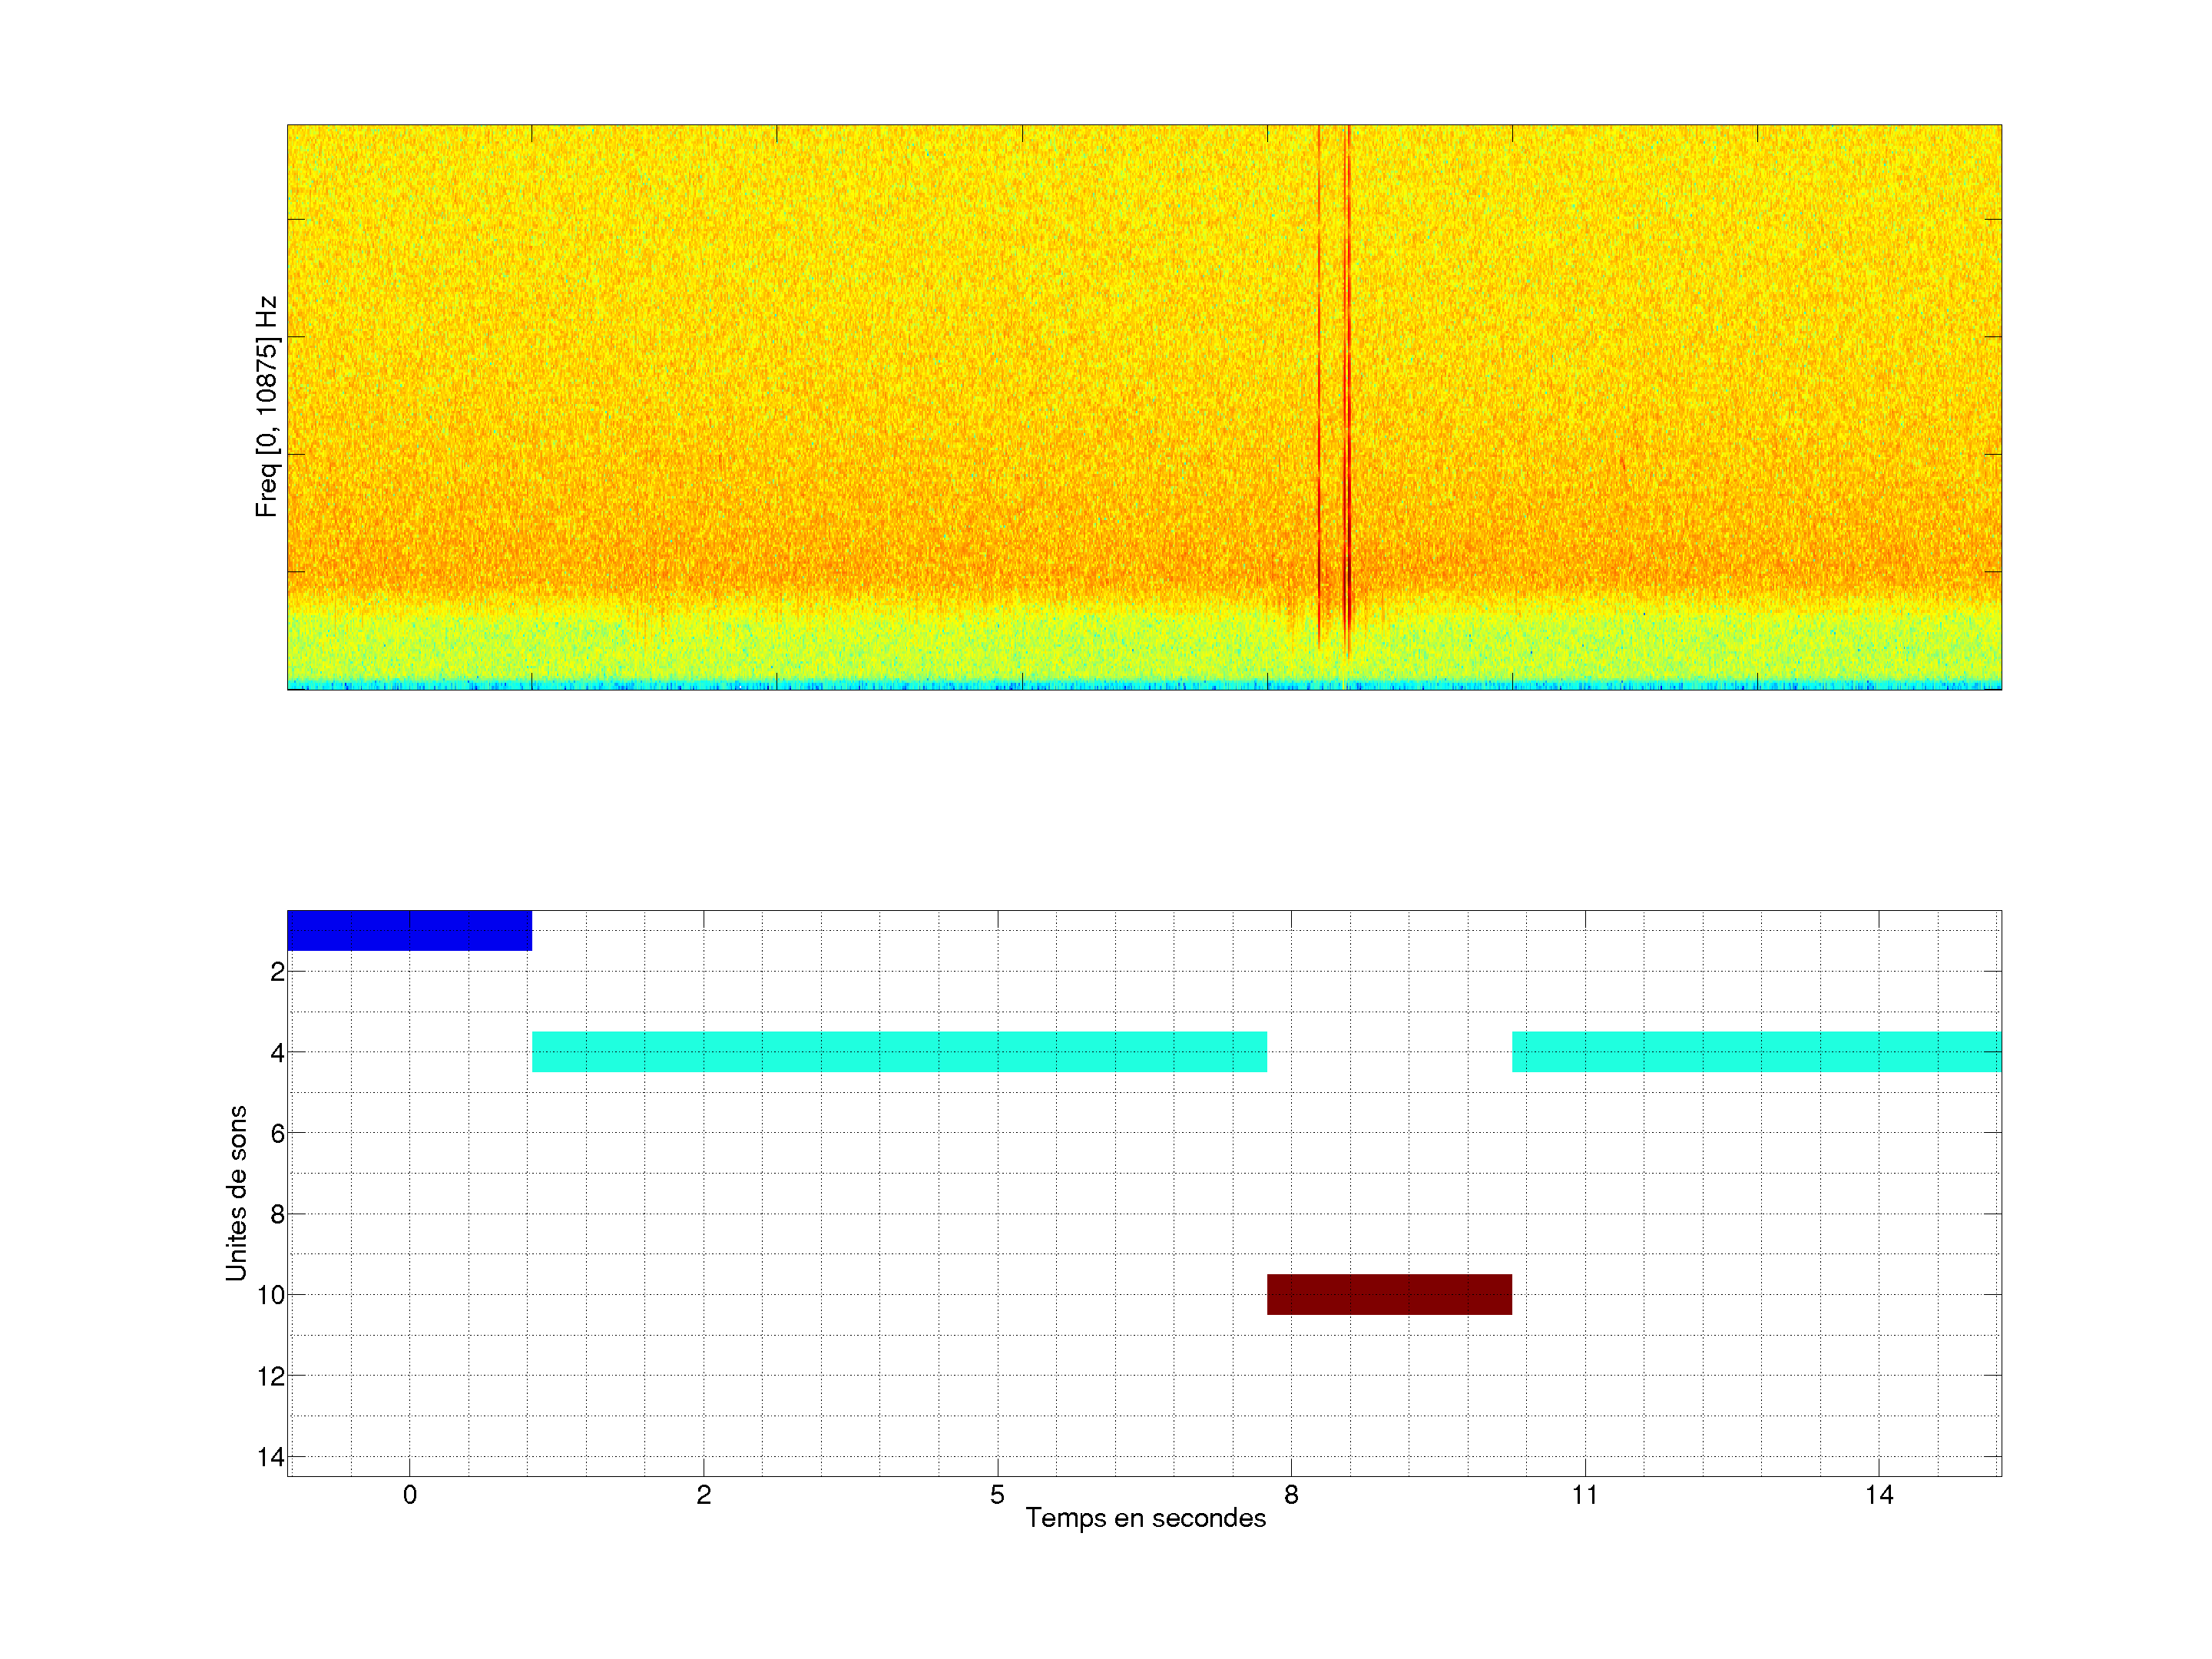Click the dark red bar at unit 10
This screenshot has width=2212, height=1659.
coord(1389,1294)
